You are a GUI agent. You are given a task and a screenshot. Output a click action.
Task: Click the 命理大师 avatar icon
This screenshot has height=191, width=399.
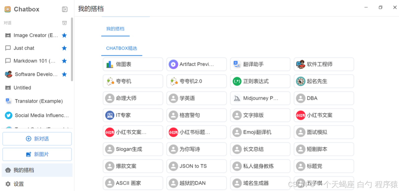pyautogui.click(x=110, y=98)
